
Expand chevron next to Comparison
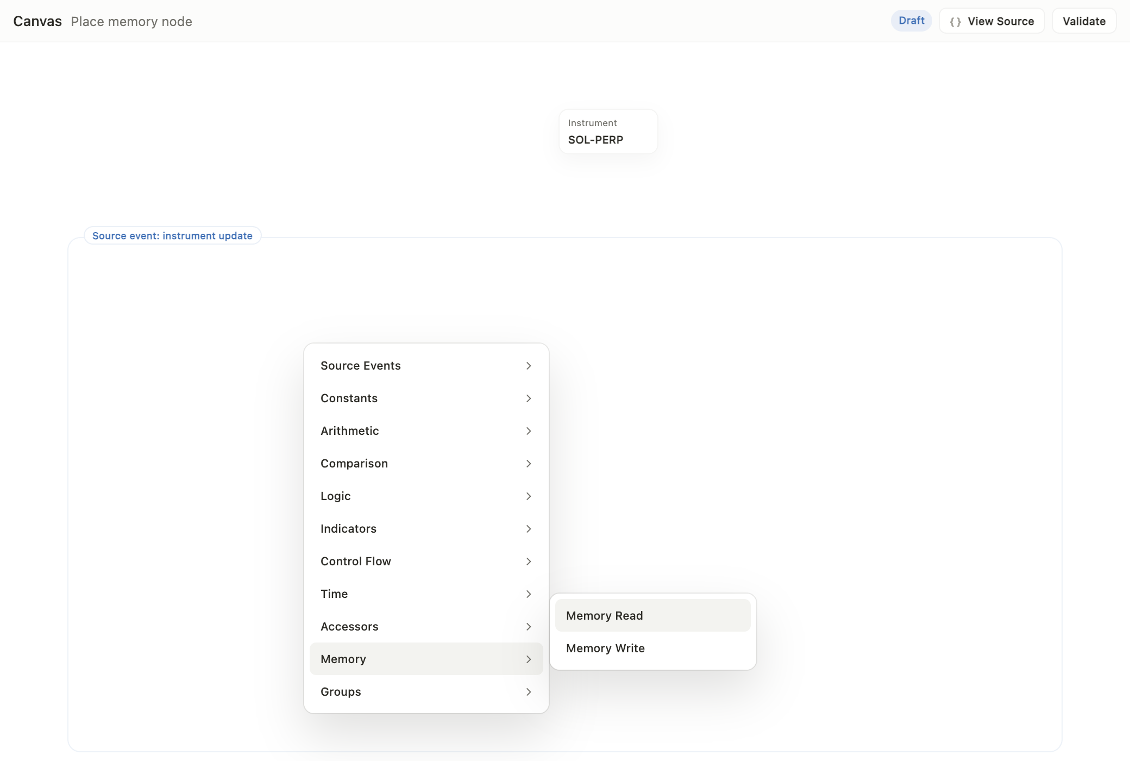coord(529,464)
